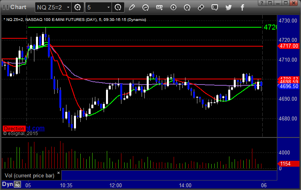The width and height of the screenshot is (301, 190).
Task: Click the help question mark button
Action: click(262, 3)
